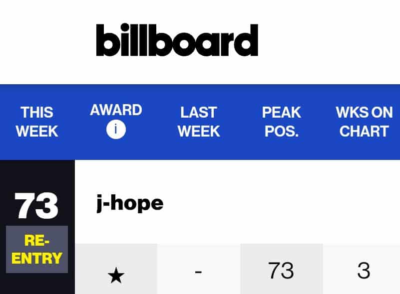Sort by the THIS WEEK column
Viewport: 400px width, 294px height.
[37, 122]
